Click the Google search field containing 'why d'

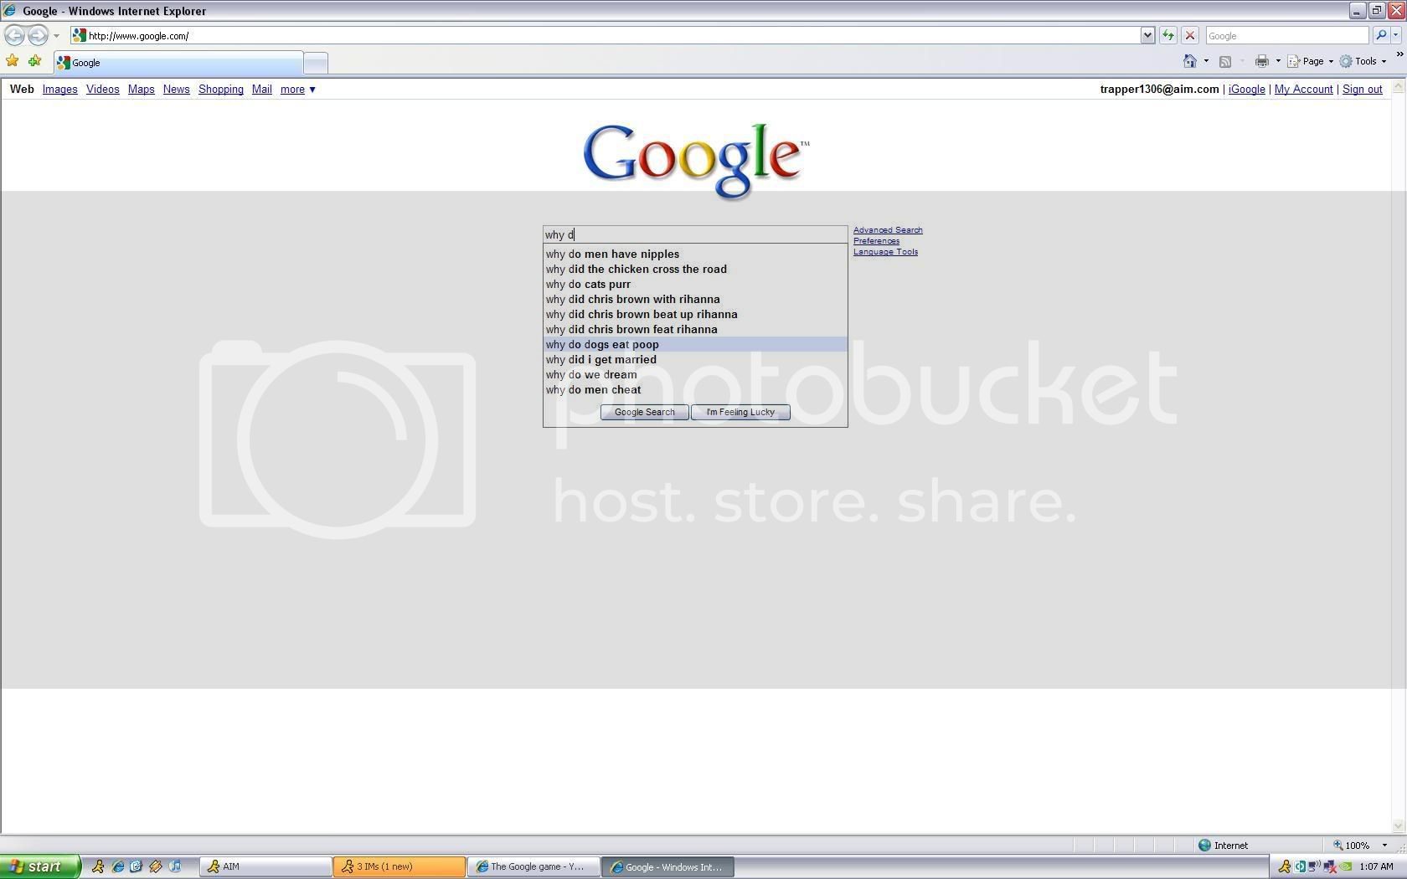[x=695, y=234]
